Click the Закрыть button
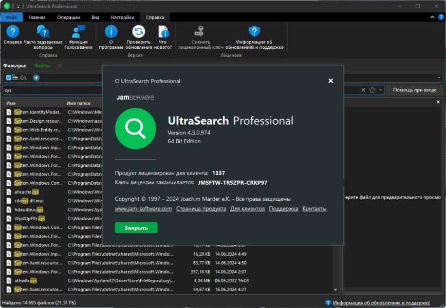 tap(136, 227)
